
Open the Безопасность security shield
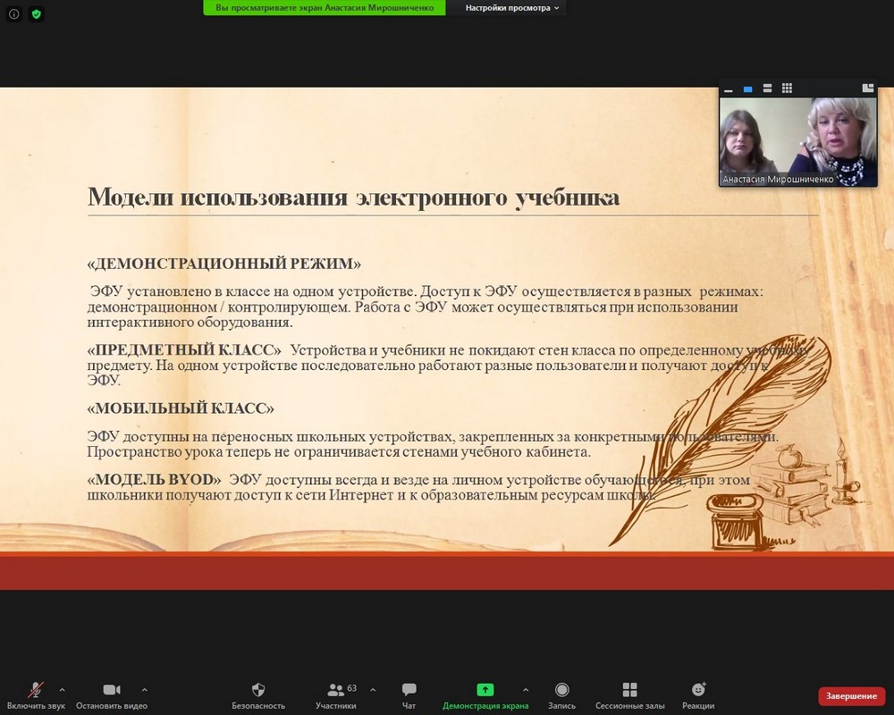(258, 694)
